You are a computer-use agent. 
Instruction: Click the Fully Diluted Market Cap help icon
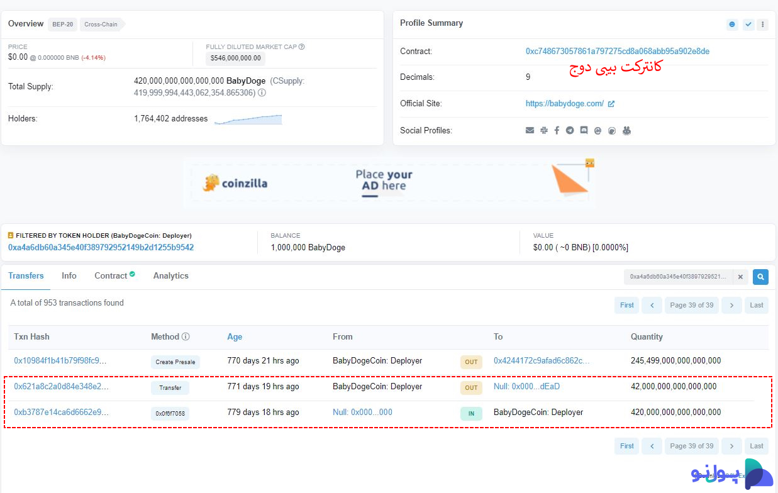coord(302,47)
